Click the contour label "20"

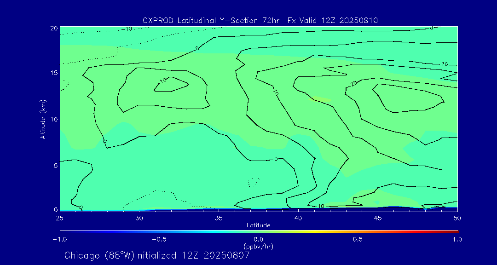(353, 84)
